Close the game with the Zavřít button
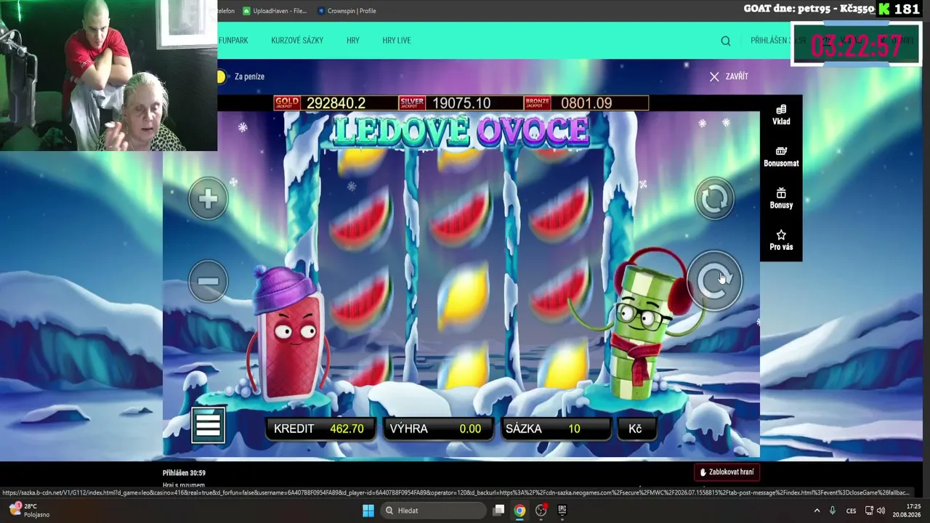 (x=729, y=76)
